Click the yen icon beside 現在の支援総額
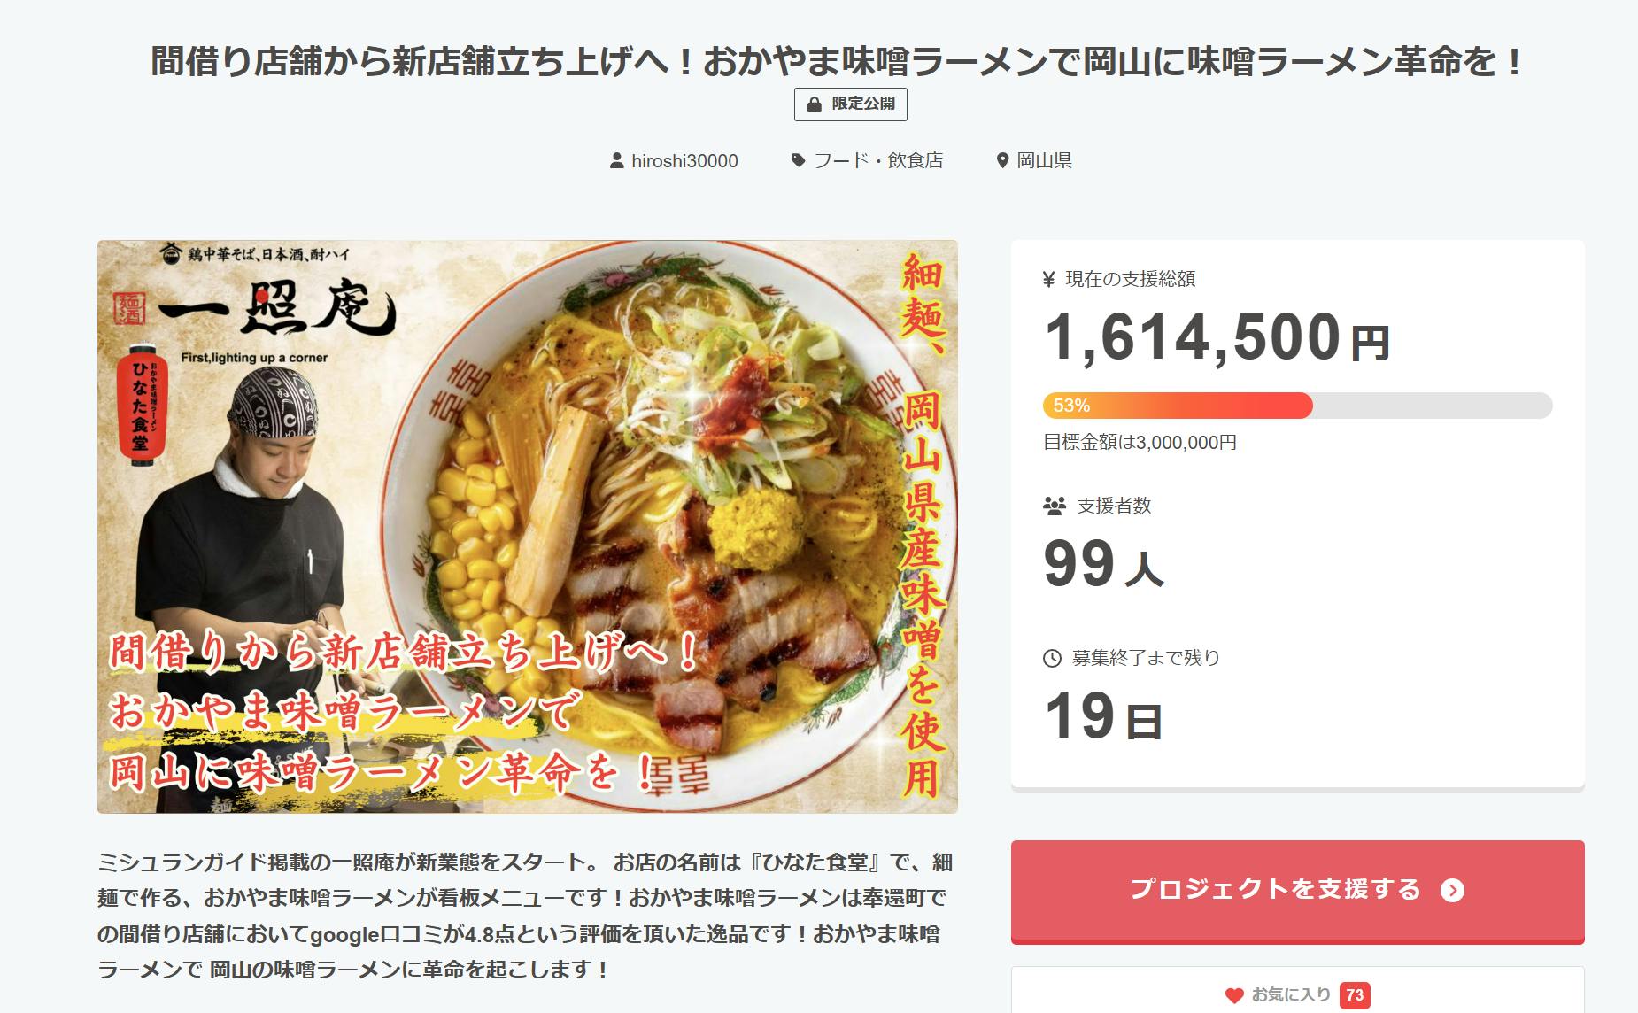The width and height of the screenshot is (1638, 1013). click(1049, 280)
